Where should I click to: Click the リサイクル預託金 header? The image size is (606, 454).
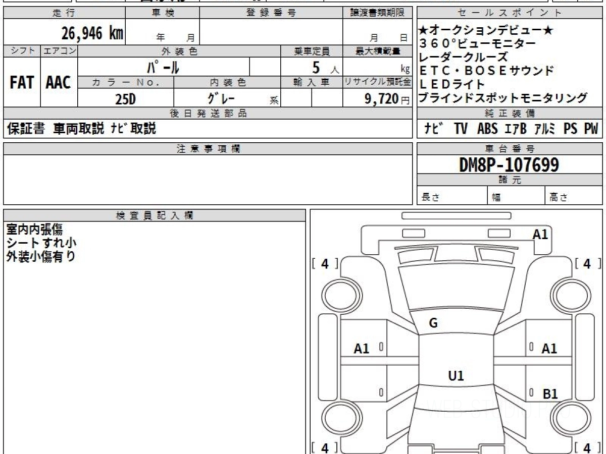pos(377,82)
